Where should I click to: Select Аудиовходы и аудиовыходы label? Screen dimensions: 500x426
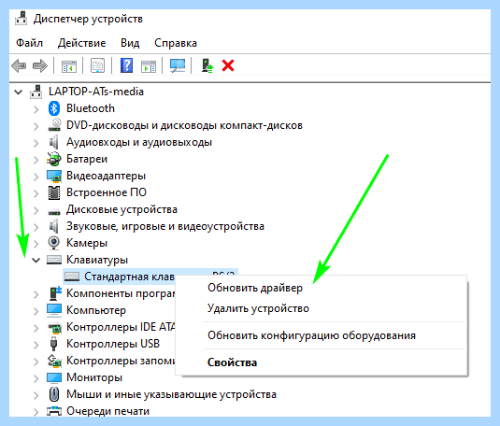[139, 142]
